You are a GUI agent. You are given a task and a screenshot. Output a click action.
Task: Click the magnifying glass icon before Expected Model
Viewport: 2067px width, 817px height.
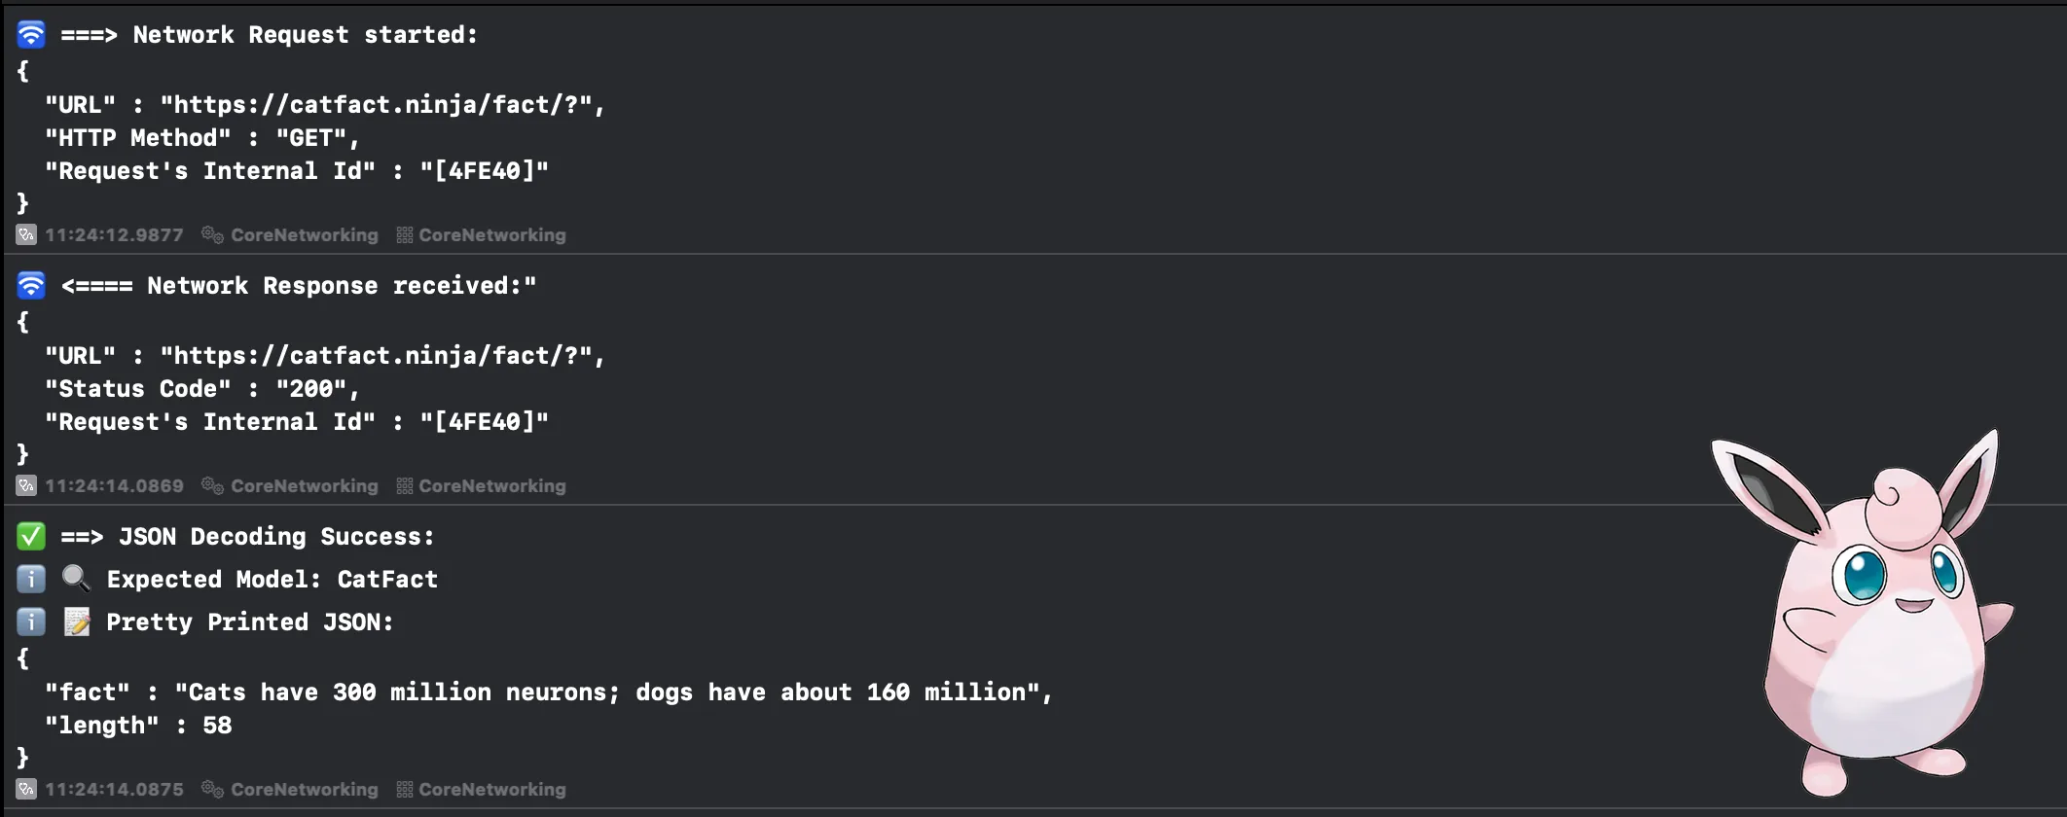76,579
